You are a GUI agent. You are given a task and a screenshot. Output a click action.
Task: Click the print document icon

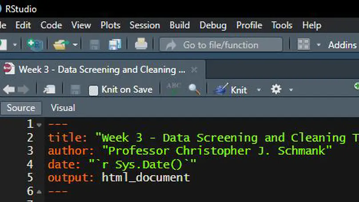[141, 44]
